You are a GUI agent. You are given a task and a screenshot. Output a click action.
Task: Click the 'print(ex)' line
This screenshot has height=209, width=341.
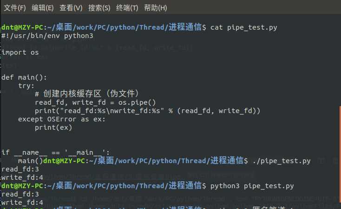pos(53,127)
